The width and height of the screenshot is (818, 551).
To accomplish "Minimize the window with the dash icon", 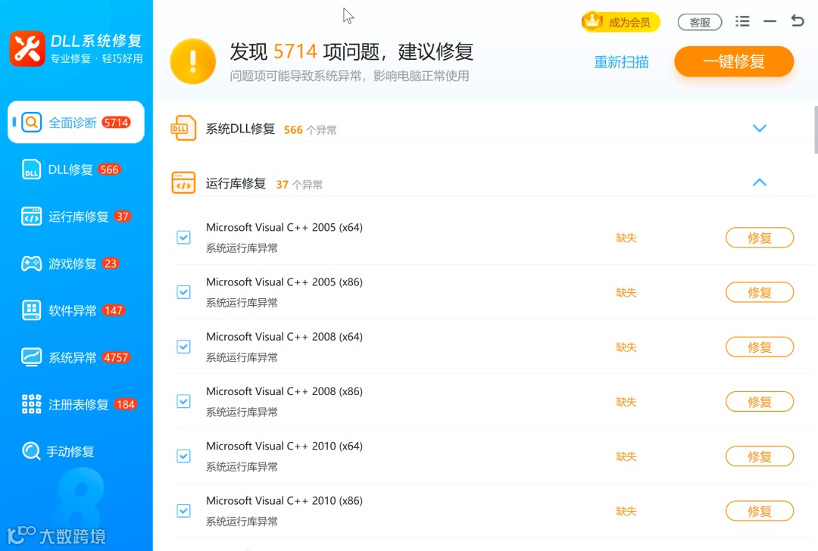I will point(770,21).
